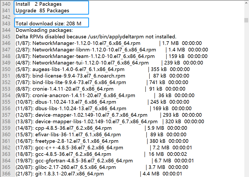Click 'Total download size: 208 M' text
The image size is (249, 177).
(49, 23)
